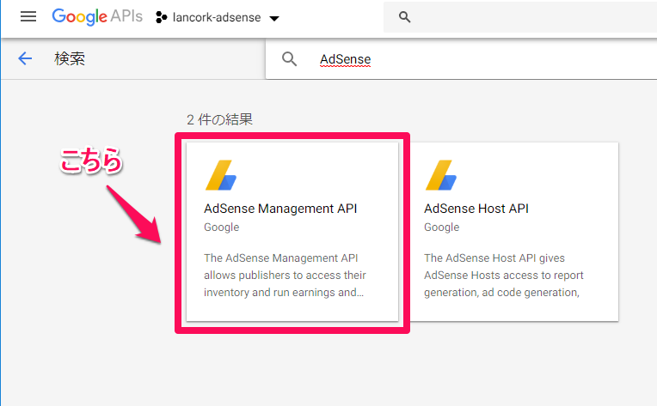657x406 pixels.
Task: Click the 2 件の結果 results count
Action: [x=219, y=119]
